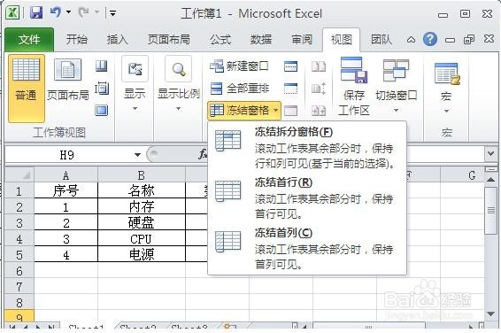The height and width of the screenshot is (333, 501).
Task: Open Customize Quick Access Toolbar dropdown
Action: click(x=112, y=13)
